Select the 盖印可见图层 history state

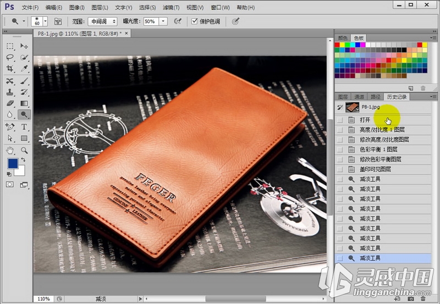(x=383, y=169)
